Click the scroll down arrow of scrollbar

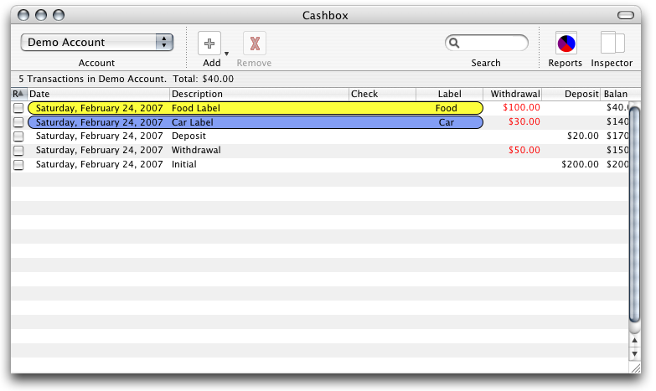tap(634, 353)
